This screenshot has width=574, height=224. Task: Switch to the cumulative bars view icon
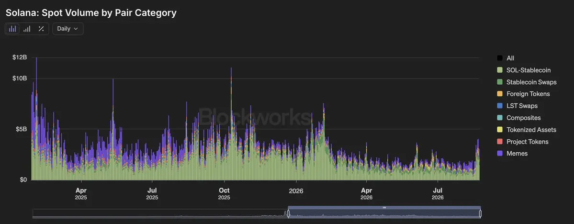[27, 29]
